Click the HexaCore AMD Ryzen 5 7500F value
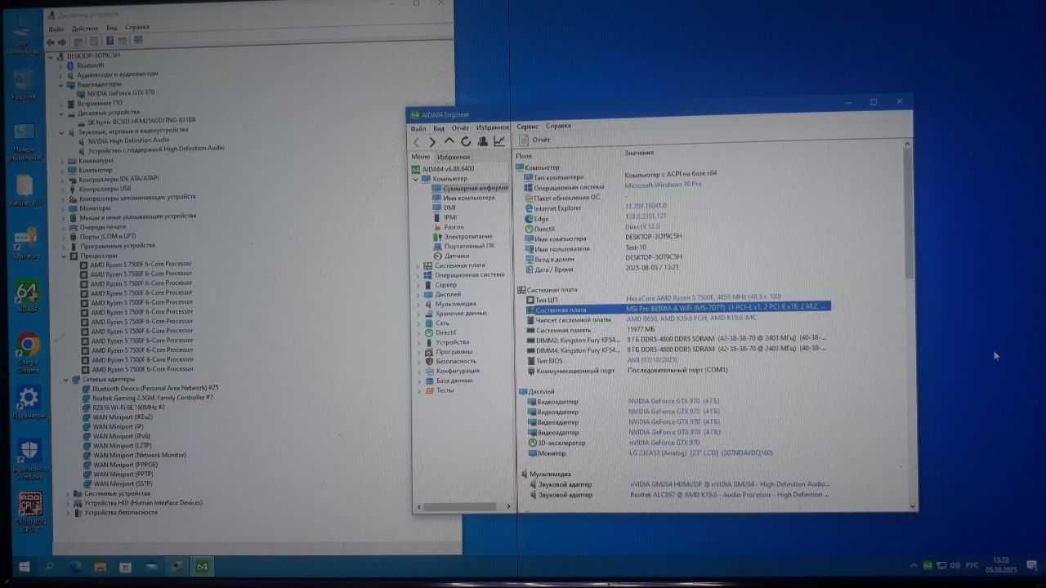Screen dimensions: 1046x588 point(704,297)
